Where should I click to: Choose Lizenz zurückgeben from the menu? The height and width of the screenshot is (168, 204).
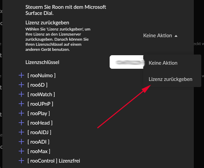pos(170,79)
